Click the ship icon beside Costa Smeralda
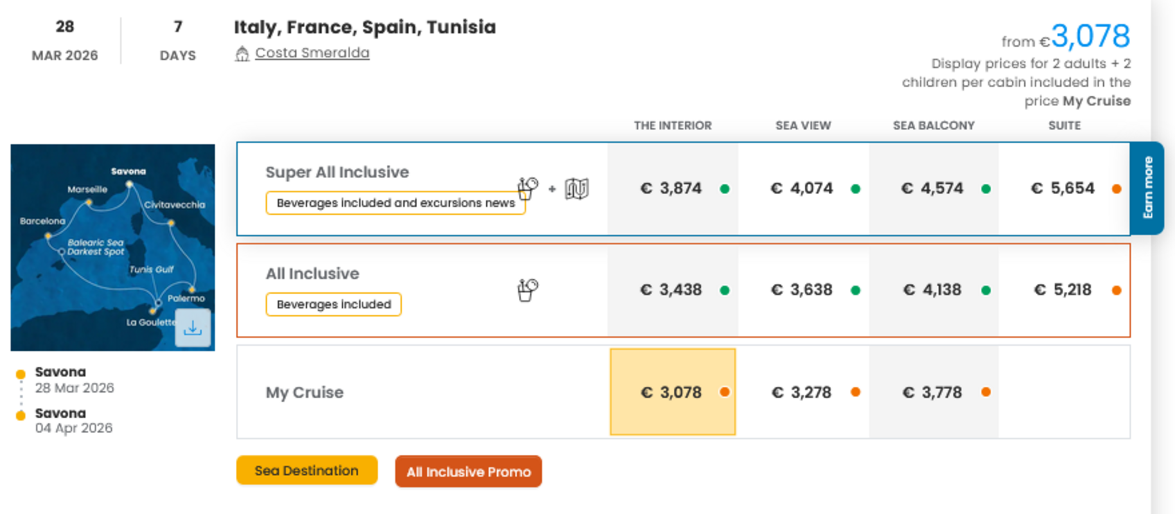The width and height of the screenshot is (1175, 514). pos(242,54)
